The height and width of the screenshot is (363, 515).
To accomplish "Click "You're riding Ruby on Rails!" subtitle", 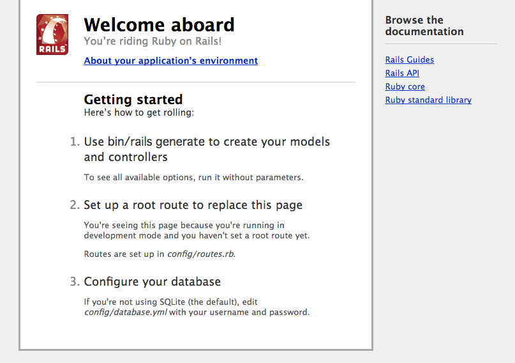I will click(153, 41).
